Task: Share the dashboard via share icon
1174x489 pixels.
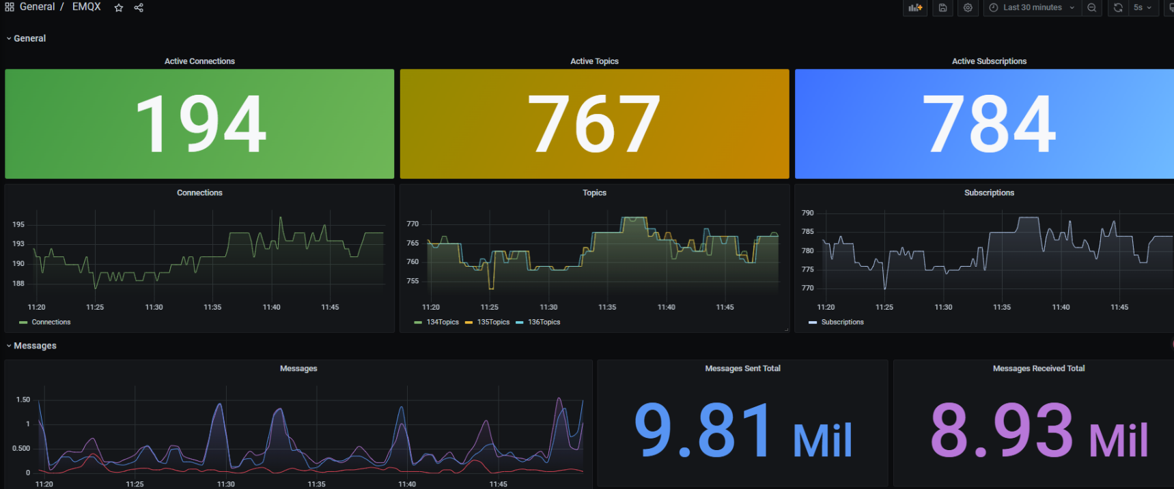Action: (139, 8)
